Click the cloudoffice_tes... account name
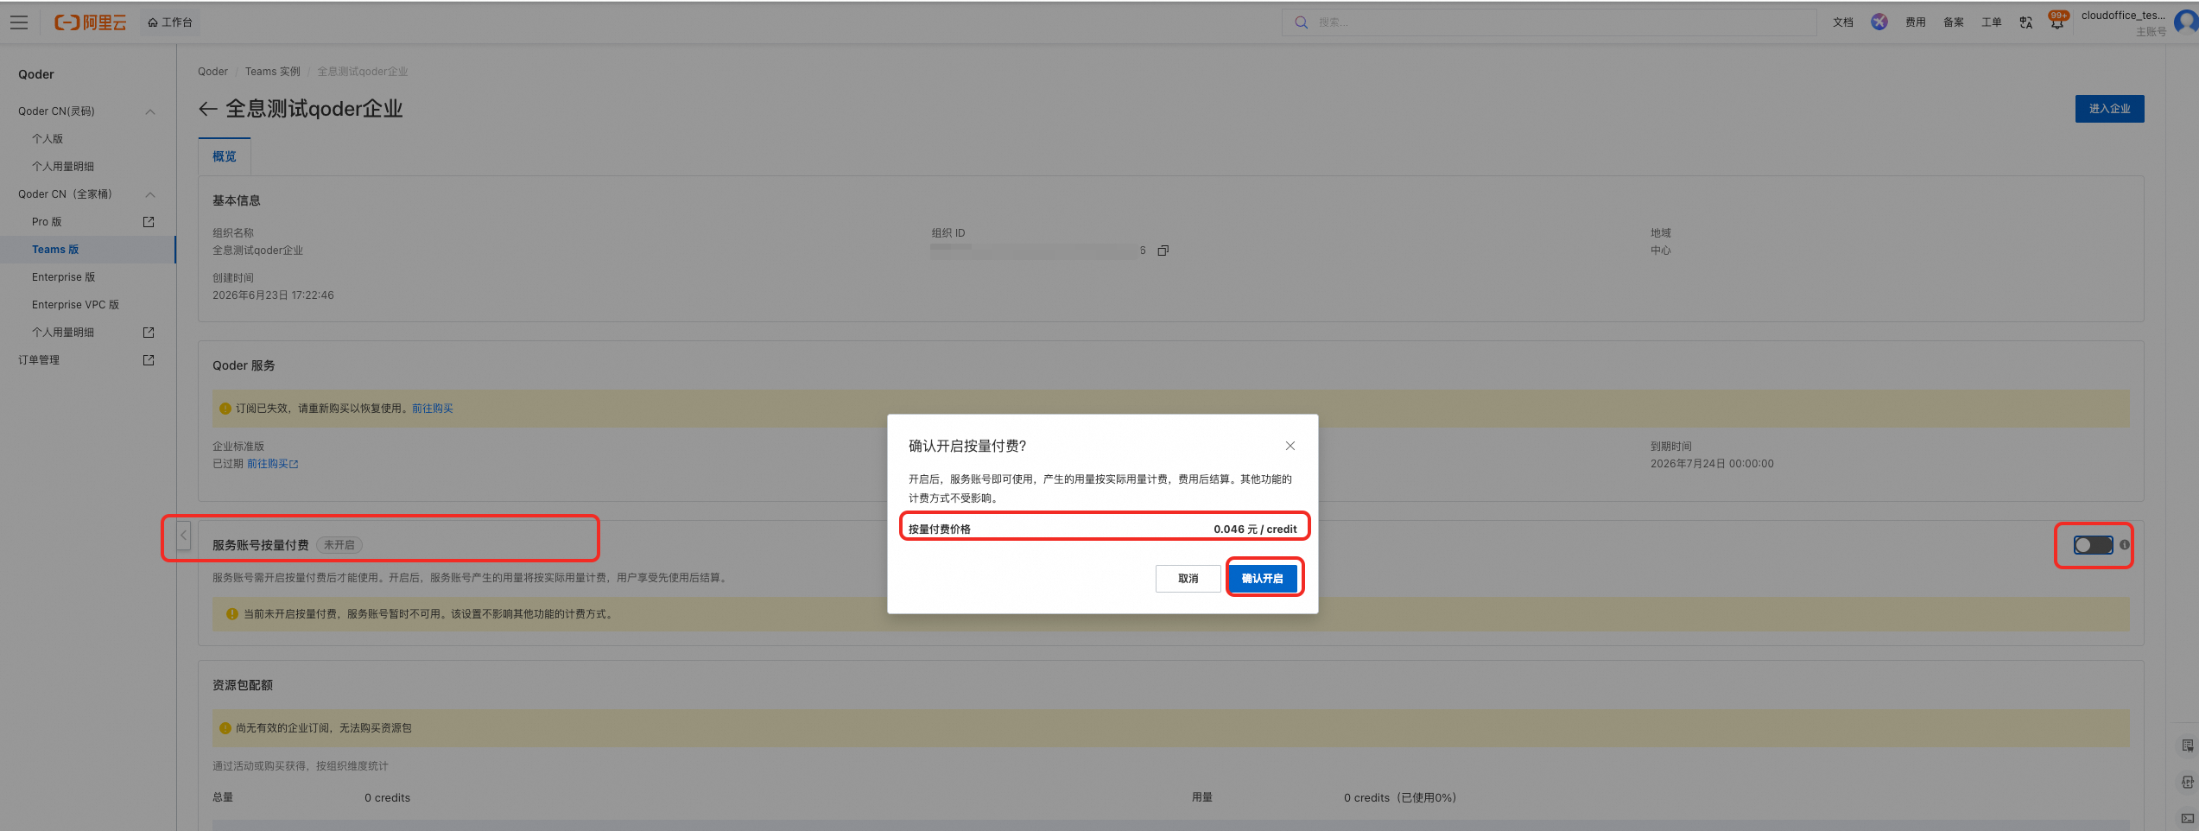This screenshot has width=2199, height=831. pyautogui.click(x=2123, y=16)
